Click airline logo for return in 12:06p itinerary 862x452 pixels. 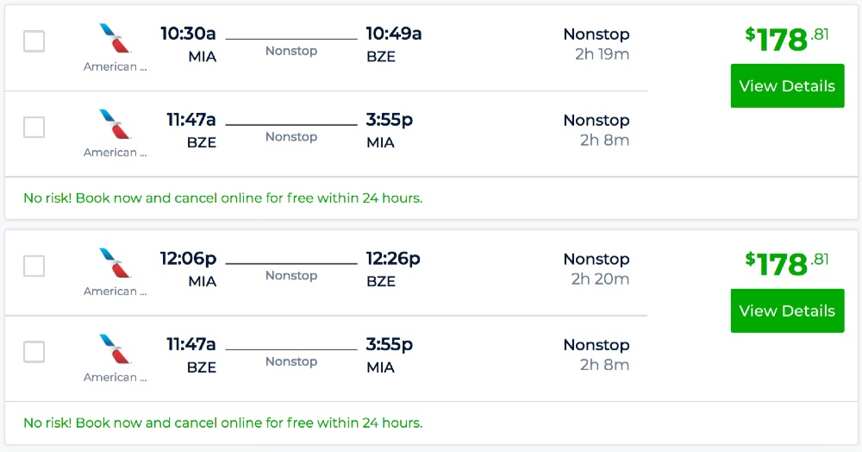pos(116,349)
